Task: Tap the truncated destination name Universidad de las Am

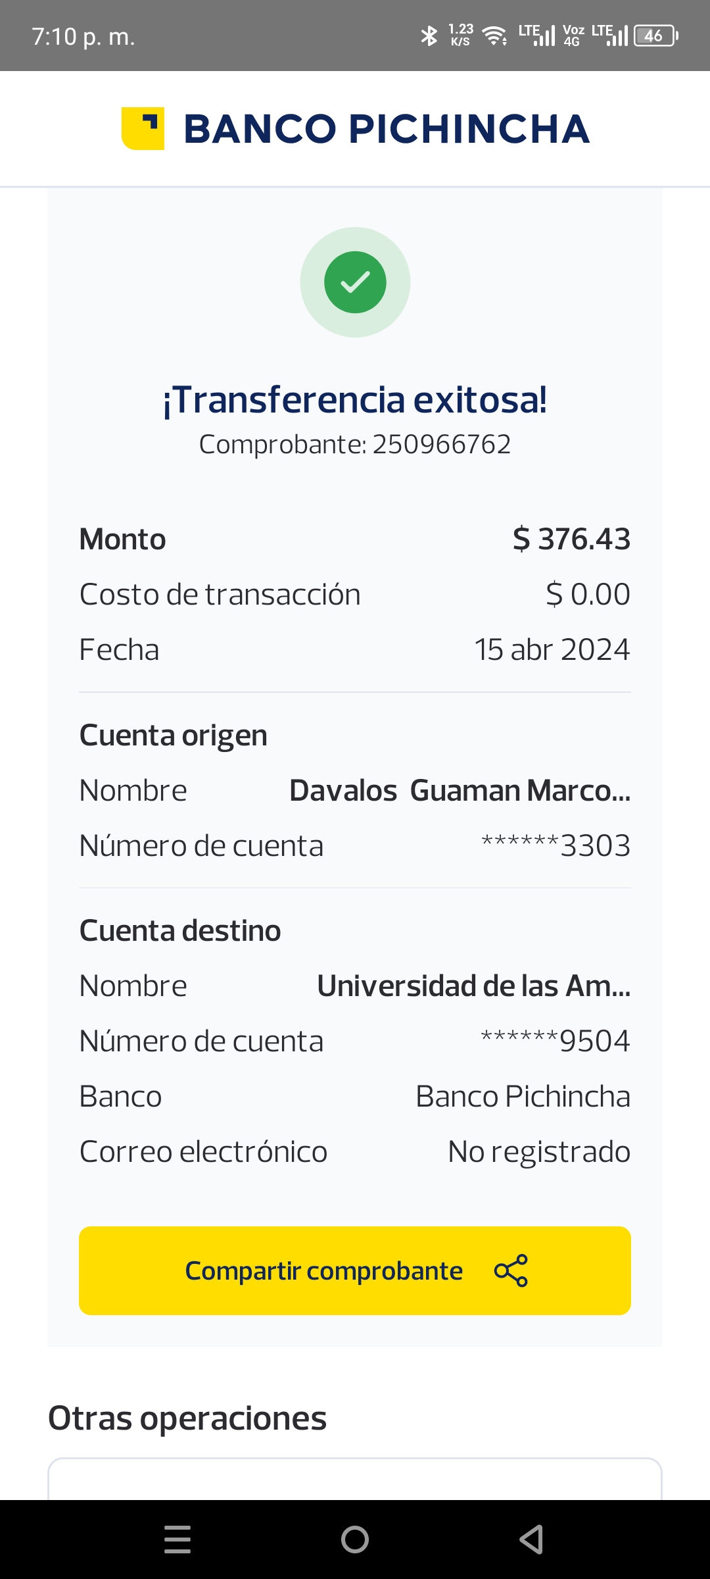Action: (x=473, y=986)
